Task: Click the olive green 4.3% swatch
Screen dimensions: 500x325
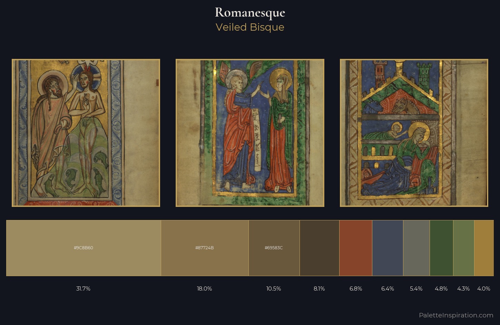Action: tap(464, 248)
